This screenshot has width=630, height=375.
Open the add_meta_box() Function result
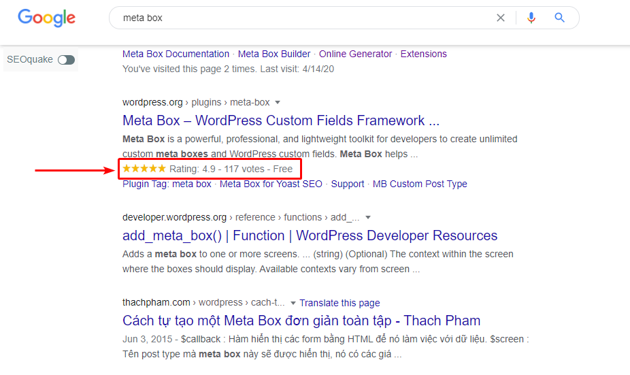click(310, 236)
